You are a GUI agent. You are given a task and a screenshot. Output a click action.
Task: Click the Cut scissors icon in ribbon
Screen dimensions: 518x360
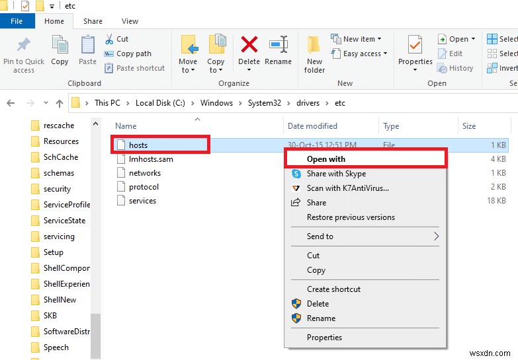(109, 39)
